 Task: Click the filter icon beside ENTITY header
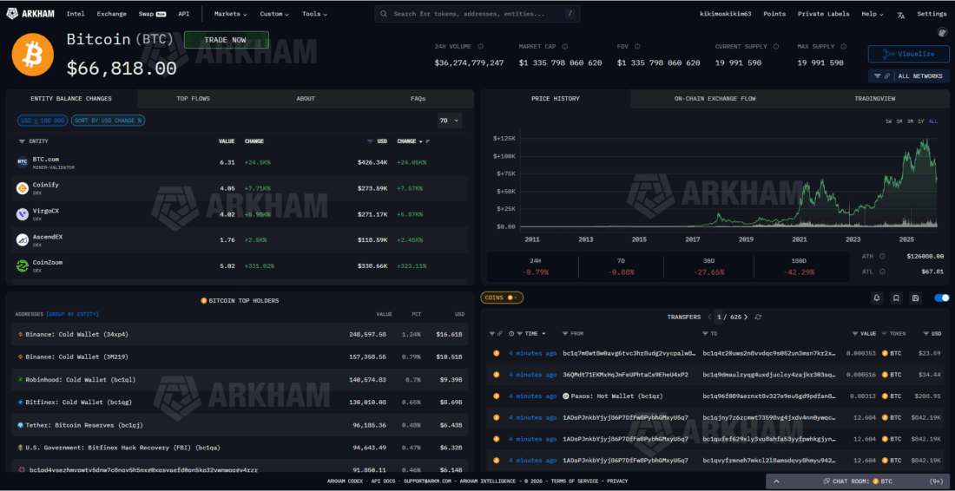point(22,141)
